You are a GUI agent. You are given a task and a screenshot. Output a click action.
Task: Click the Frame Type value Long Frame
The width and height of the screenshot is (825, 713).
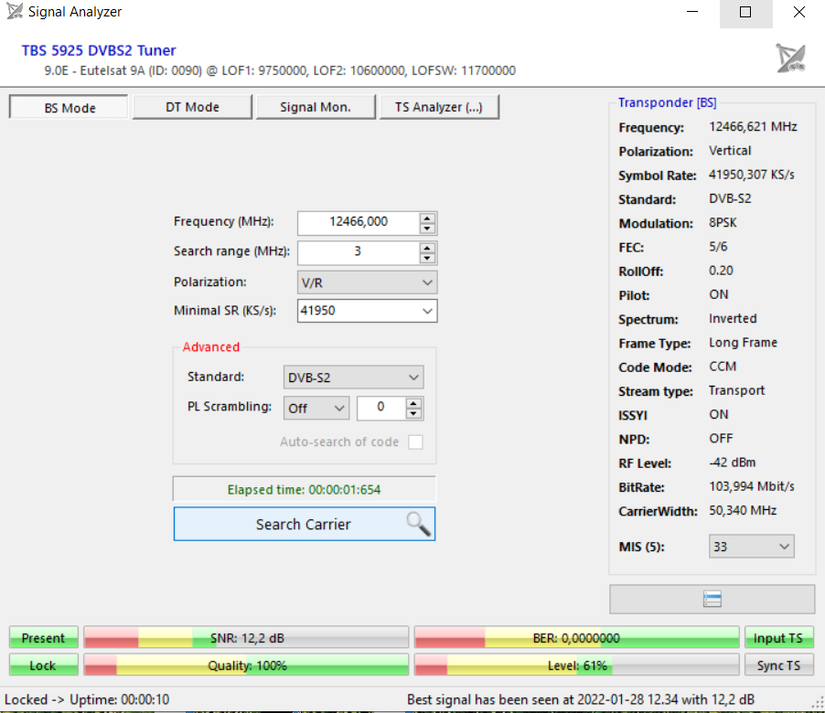[743, 342]
